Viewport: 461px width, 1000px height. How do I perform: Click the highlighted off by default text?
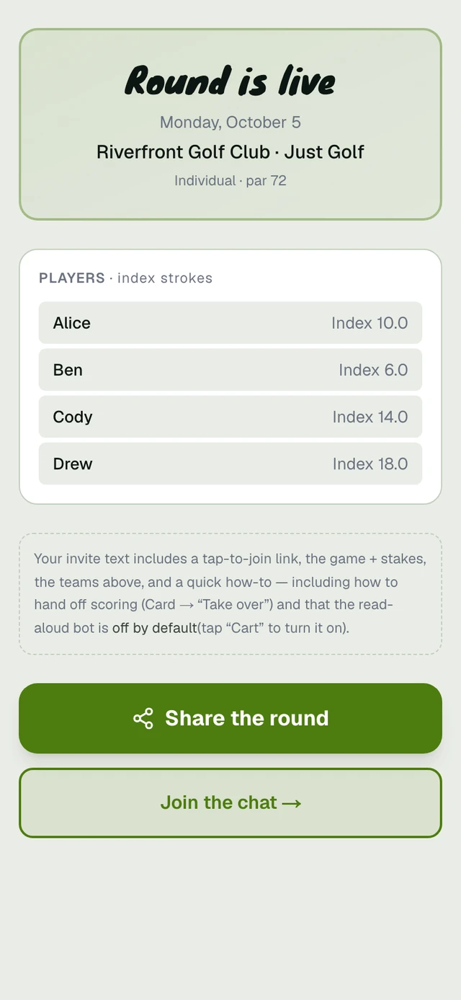155,628
